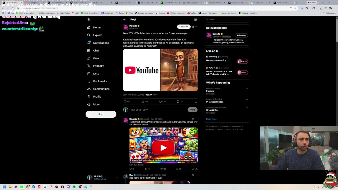Open Premium in X sidebar
This screenshot has width=338, height=190.
pos(96,66)
